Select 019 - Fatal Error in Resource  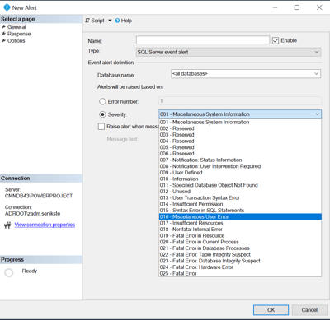(x=240, y=235)
